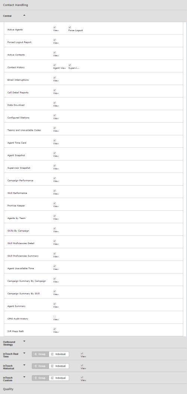Viewport: 187px width, 394px height.
Task: Select Group for inTouch Real Time
Action: click(x=40, y=354)
